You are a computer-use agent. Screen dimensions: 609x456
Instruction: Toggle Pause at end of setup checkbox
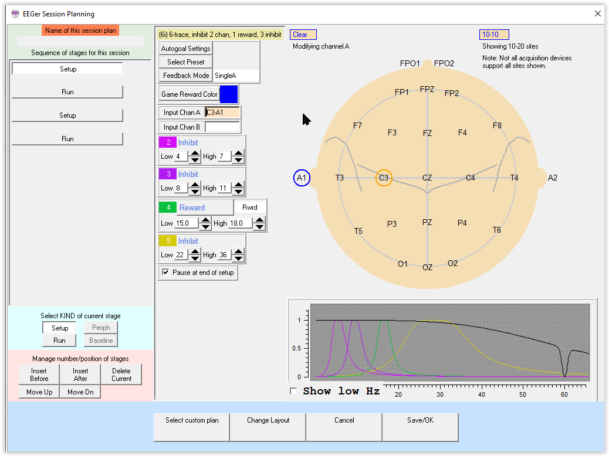(165, 272)
